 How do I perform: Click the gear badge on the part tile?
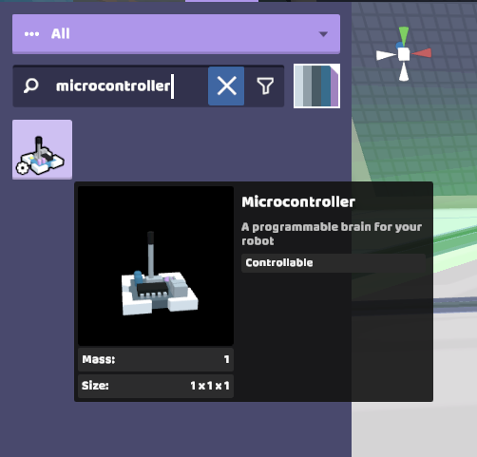[x=22, y=168]
